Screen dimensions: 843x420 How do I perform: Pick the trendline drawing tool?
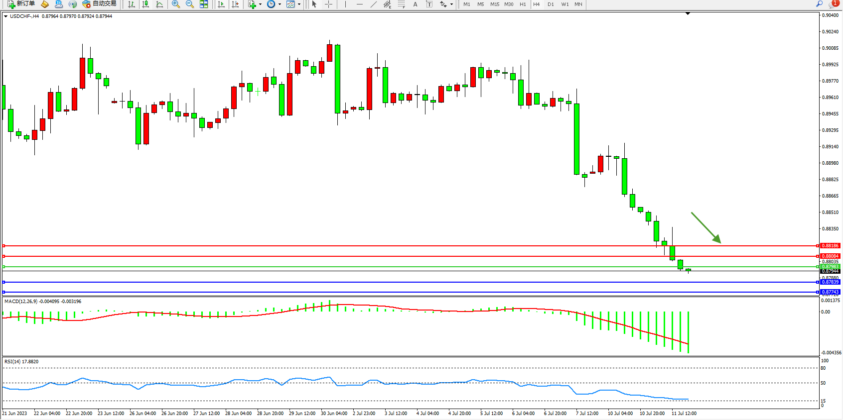(x=373, y=4)
